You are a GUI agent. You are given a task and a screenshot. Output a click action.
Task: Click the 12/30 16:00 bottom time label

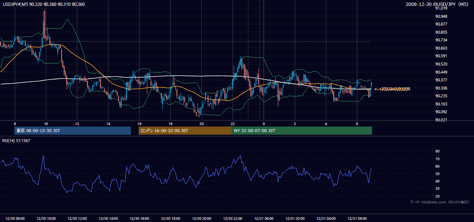pyautogui.click(x=139, y=219)
